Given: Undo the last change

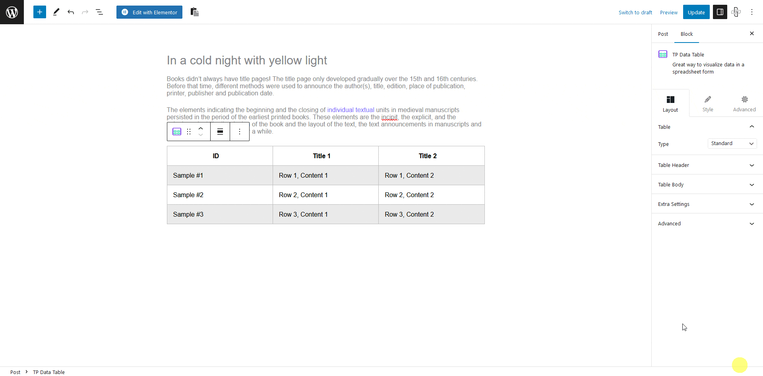Looking at the screenshot, I should [71, 12].
